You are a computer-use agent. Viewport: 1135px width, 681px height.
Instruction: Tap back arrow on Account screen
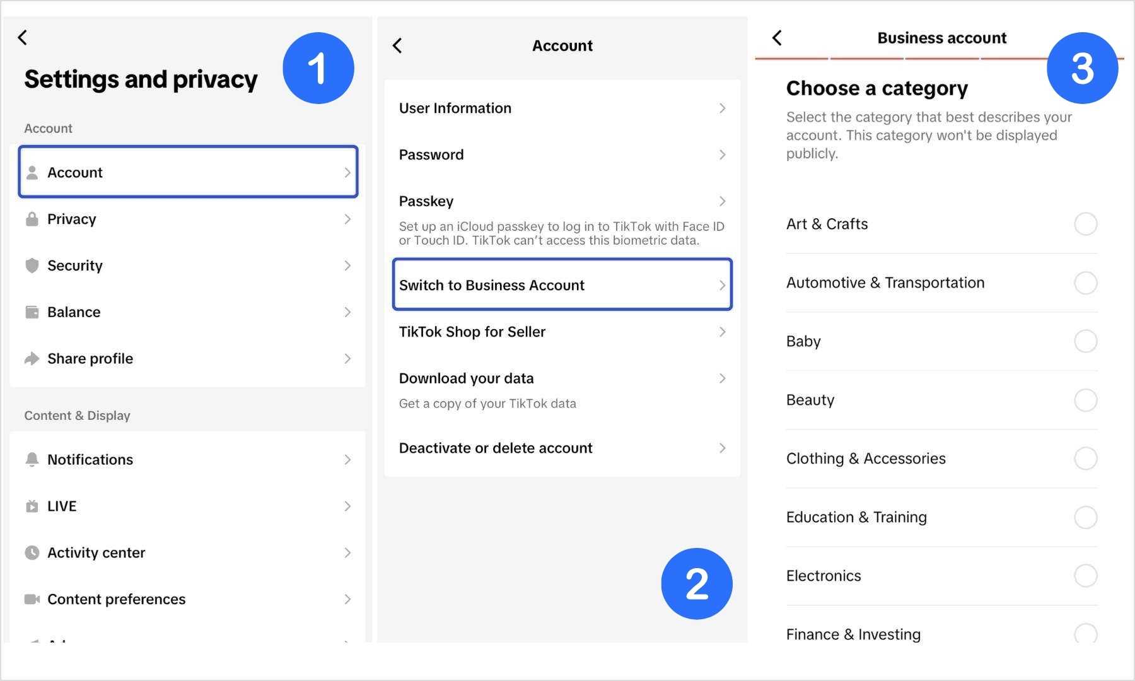point(397,45)
